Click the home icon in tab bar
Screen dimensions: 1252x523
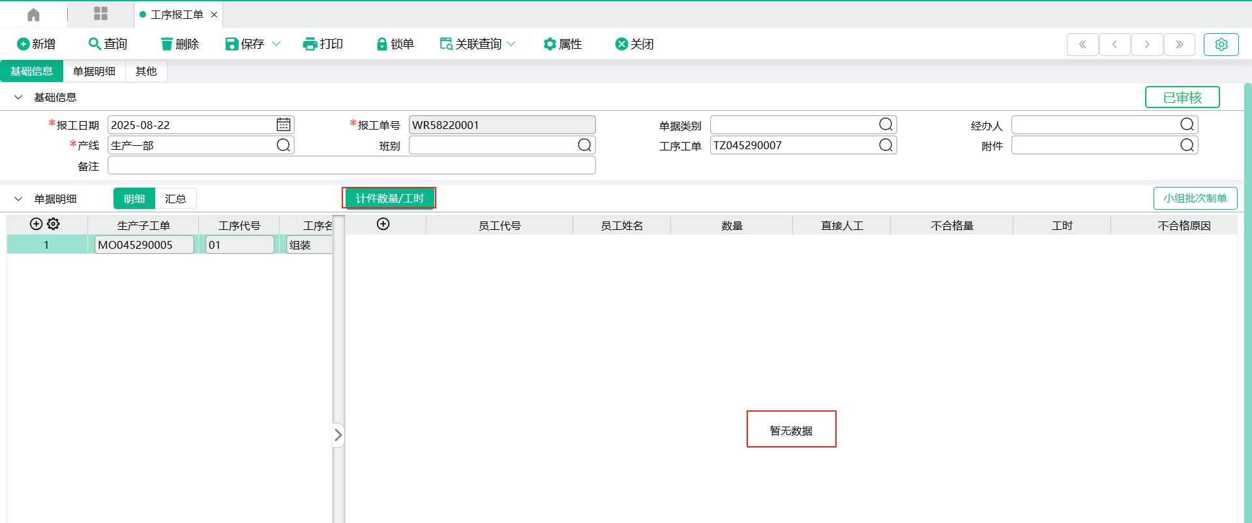(x=33, y=14)
